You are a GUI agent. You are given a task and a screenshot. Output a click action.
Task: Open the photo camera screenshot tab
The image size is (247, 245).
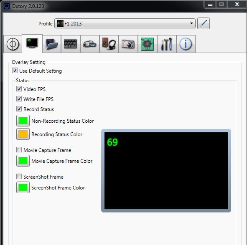point(128,44)
